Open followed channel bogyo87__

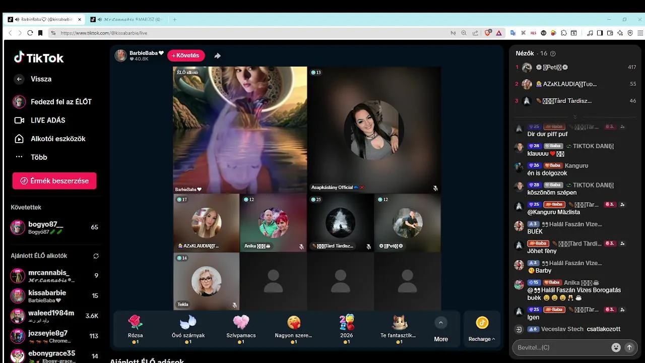54,227
